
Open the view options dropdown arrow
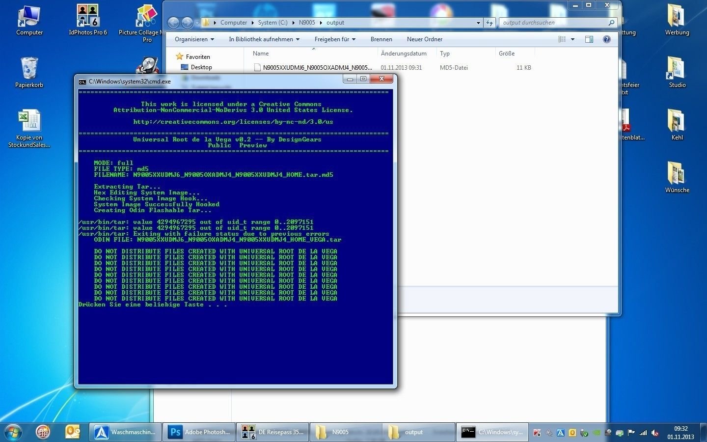pos(572,39)
